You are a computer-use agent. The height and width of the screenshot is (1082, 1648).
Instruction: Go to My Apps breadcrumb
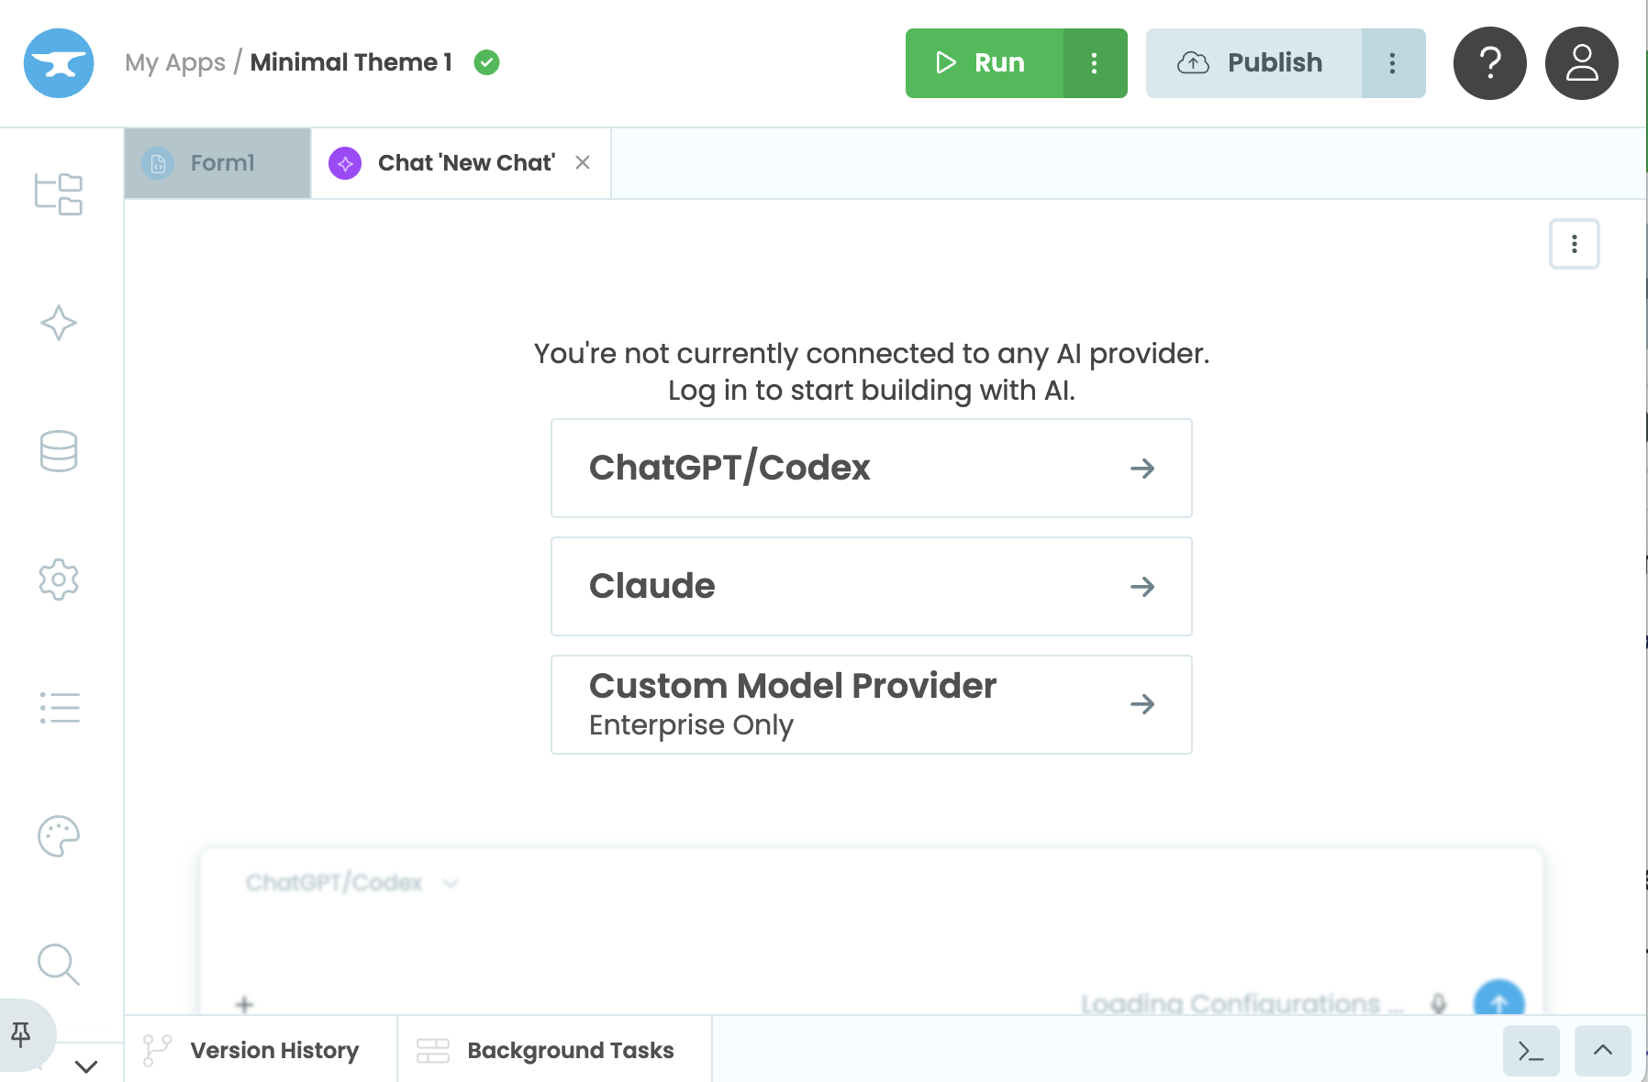(175, 62)
